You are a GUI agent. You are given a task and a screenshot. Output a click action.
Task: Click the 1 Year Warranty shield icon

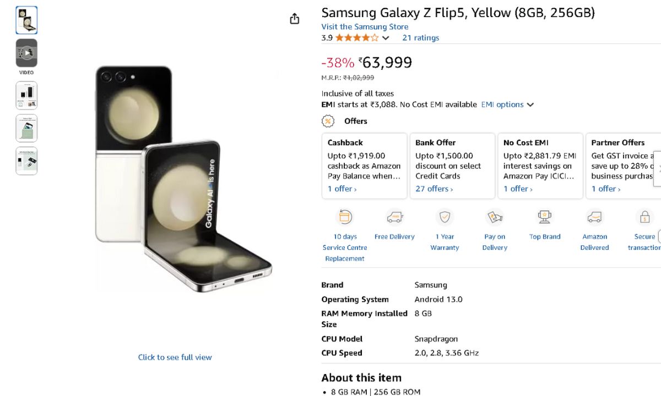pyautogui.click(x=445, y=217)
